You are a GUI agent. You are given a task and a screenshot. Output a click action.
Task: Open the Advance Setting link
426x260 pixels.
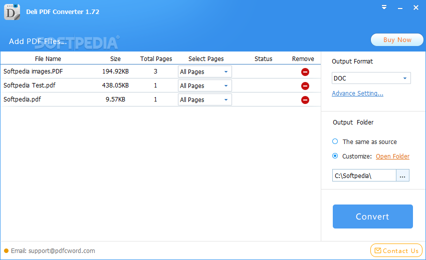pyautogui.click(x=357, y=93)
